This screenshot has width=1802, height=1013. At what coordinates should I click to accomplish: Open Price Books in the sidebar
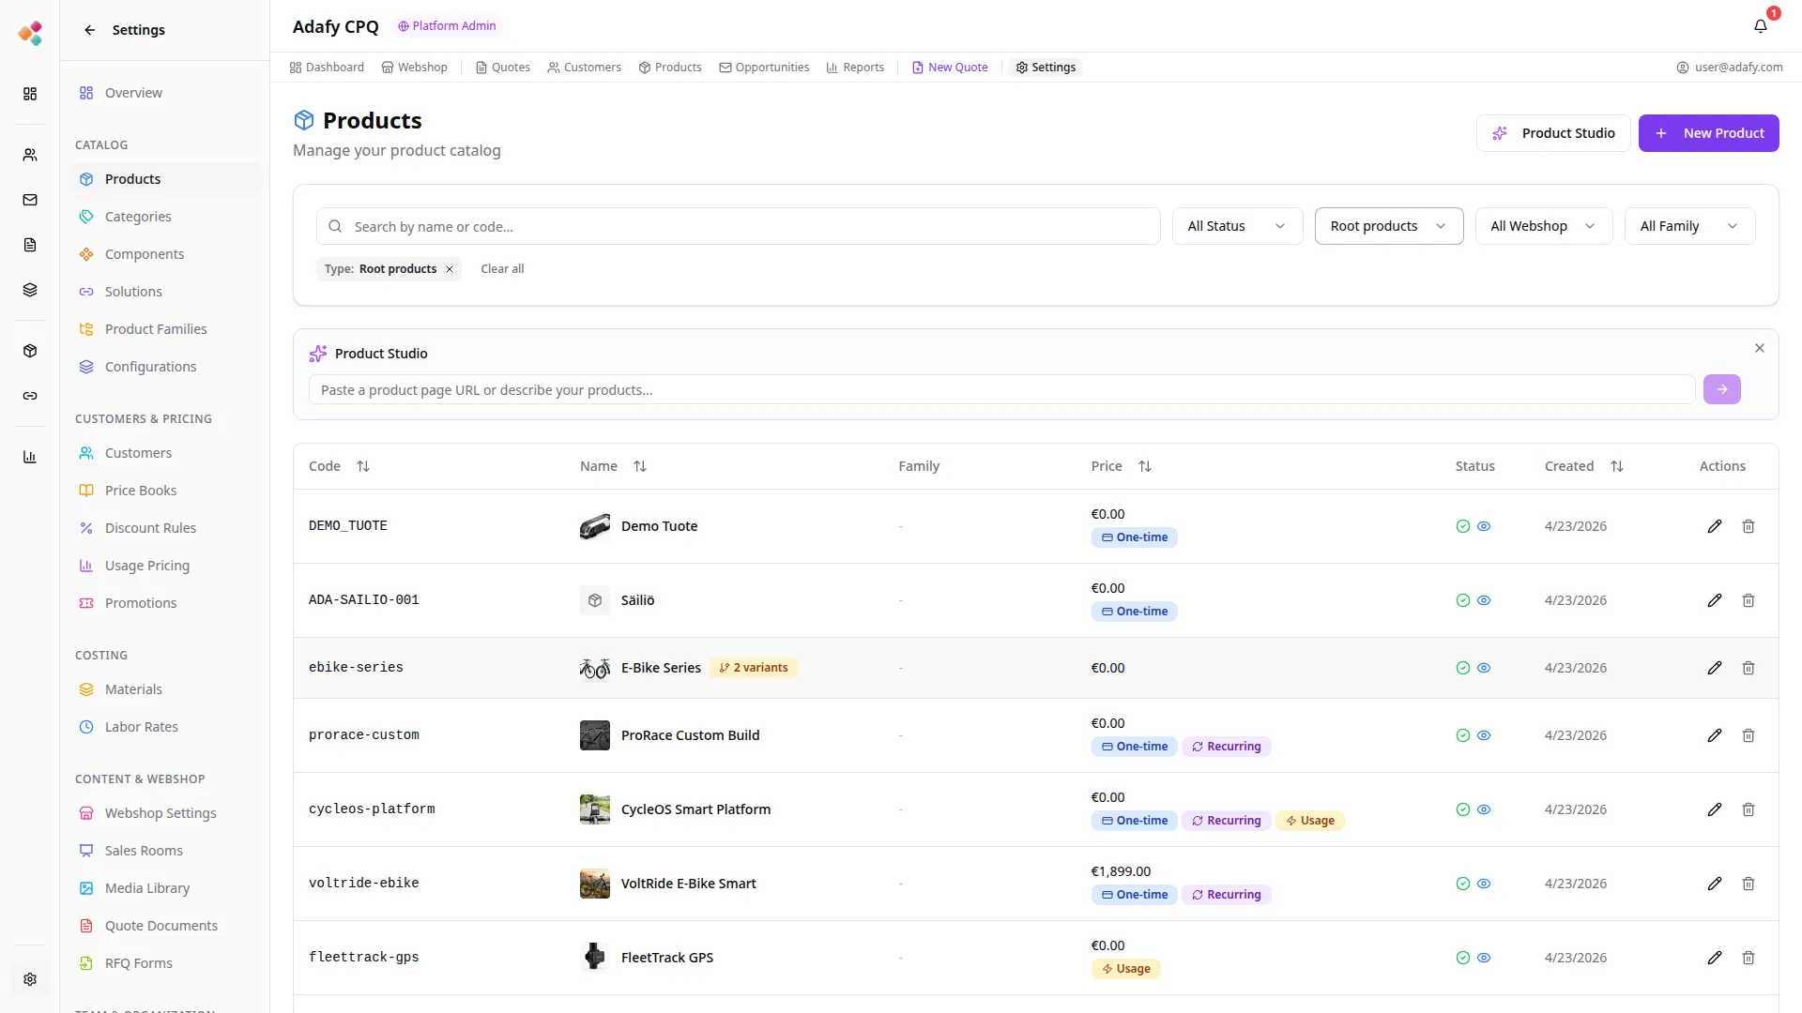pos(141,491)
